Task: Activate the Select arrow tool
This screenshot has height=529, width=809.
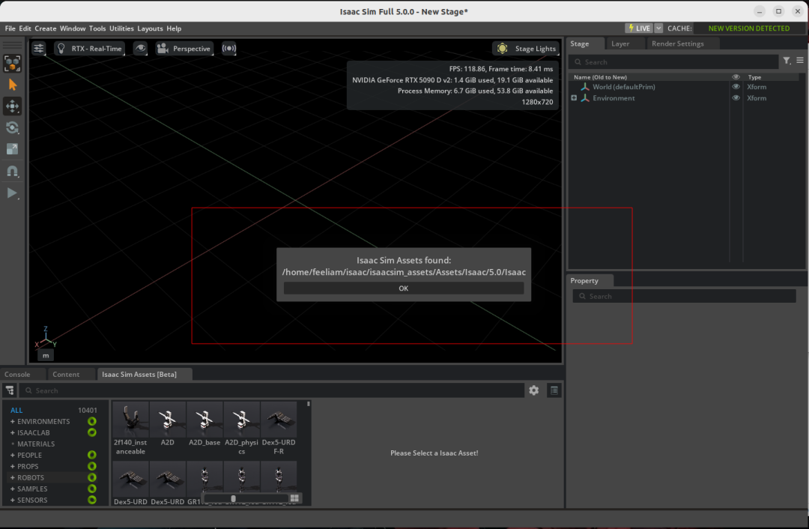Action: point(12,85)
